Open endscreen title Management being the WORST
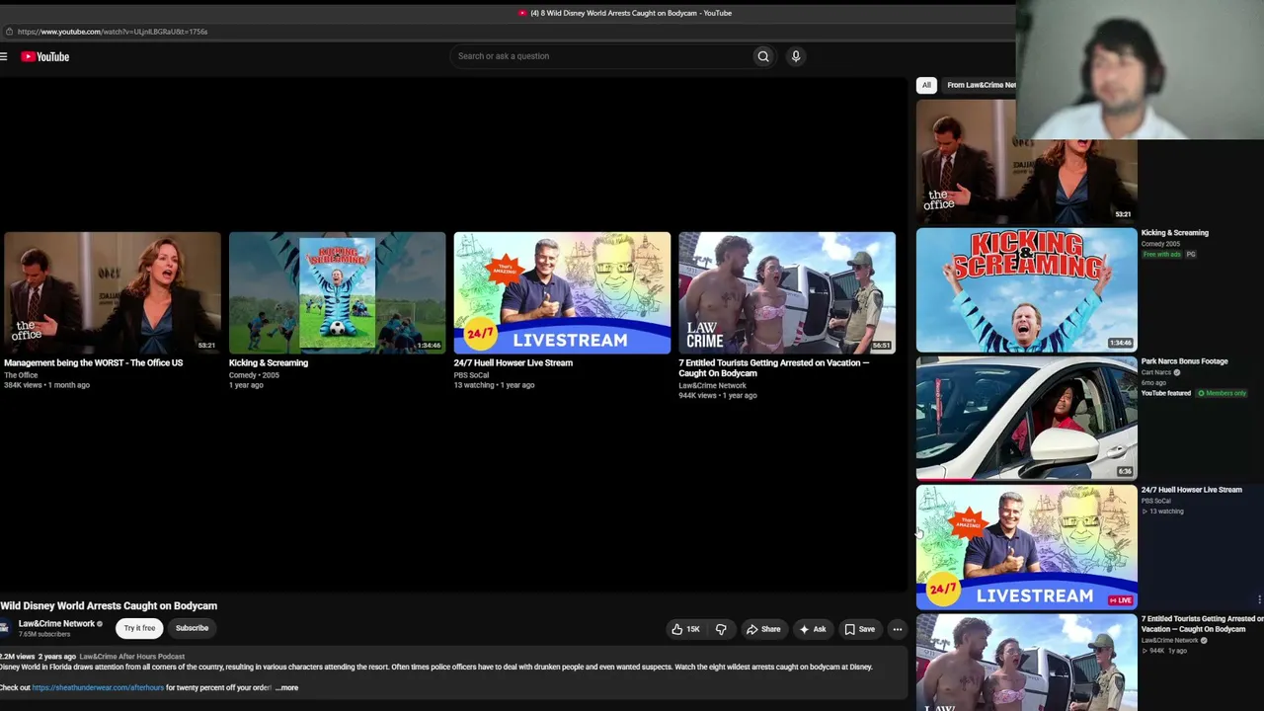This screenshot has height=711, width=1264. 93,363
